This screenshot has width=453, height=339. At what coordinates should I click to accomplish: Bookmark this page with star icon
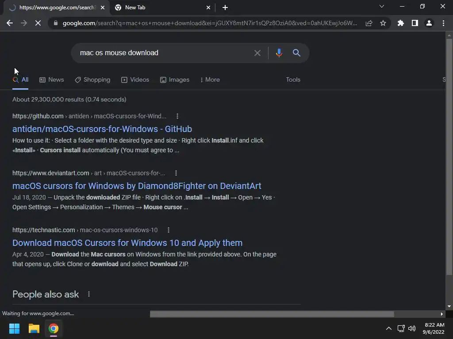pos(383,23)
